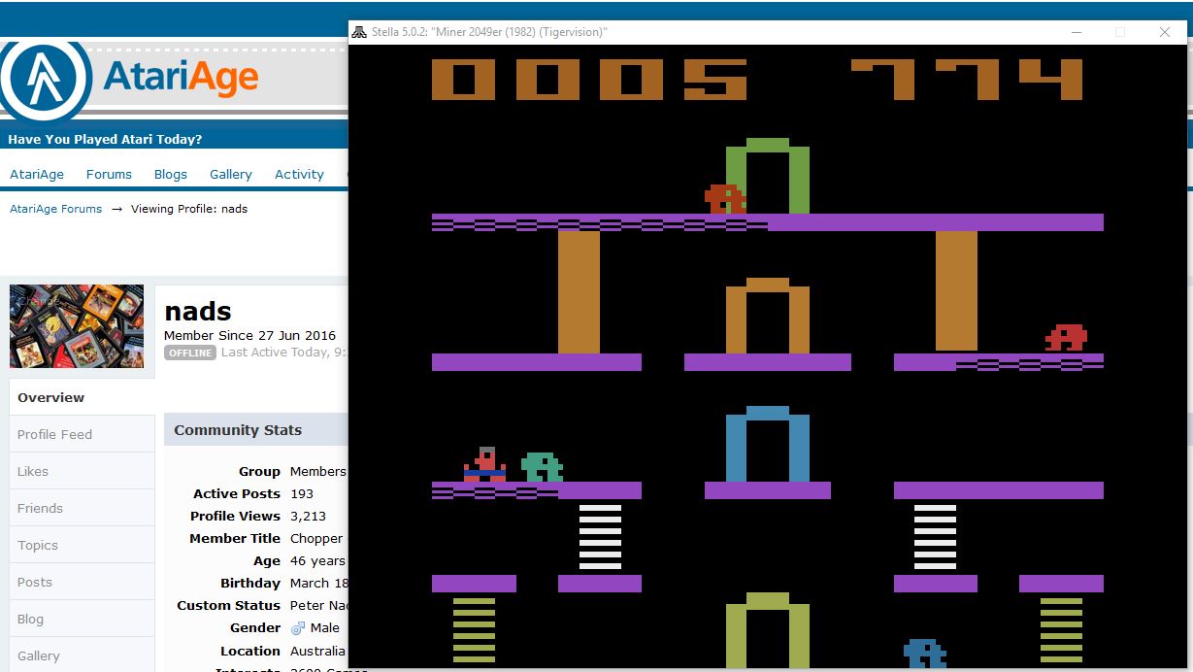
Task: Select the Friends sidebar tab
Action: 82,508
